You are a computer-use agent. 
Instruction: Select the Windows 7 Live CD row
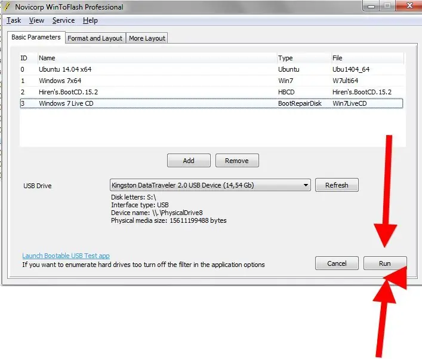211,103
